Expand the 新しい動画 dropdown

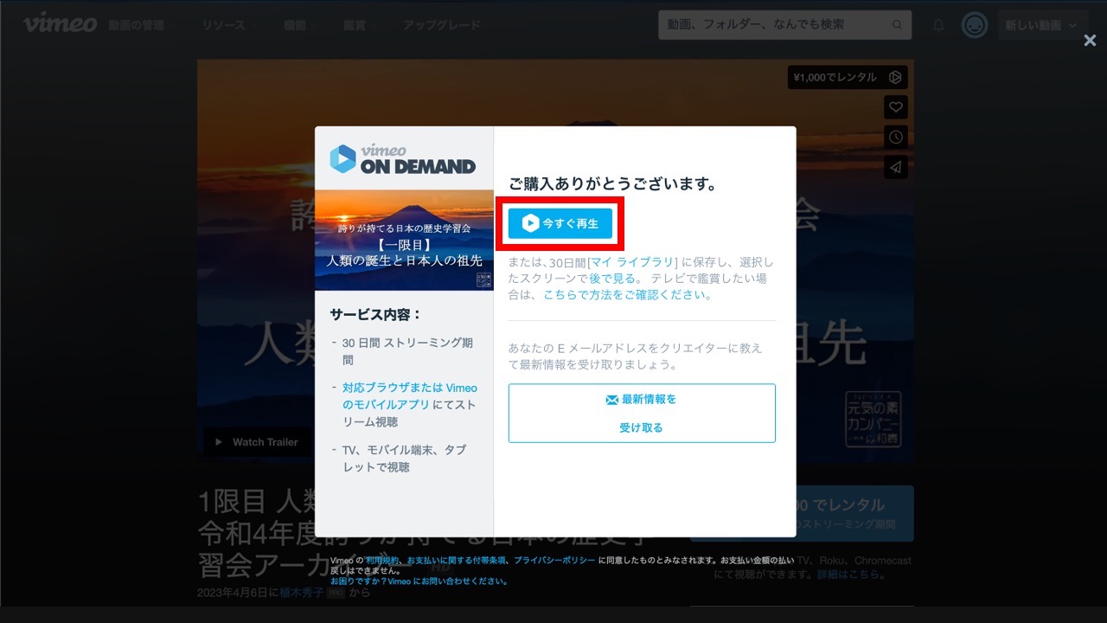[x=1042, y=25]
